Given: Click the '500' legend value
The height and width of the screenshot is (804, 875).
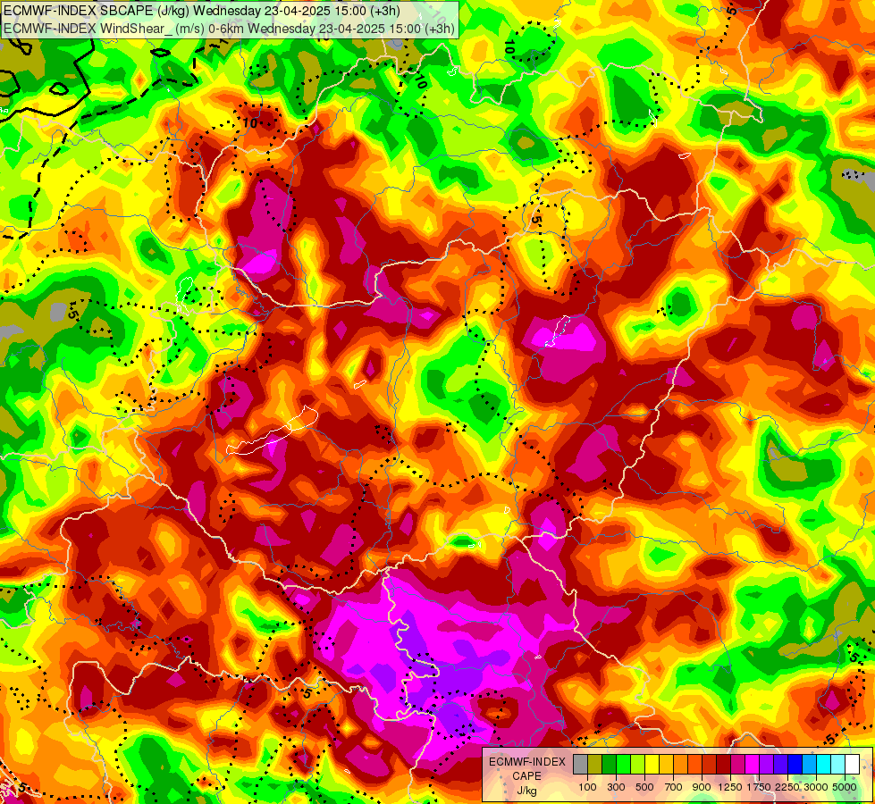Looking at the screenshot, I should click(644, 787).
